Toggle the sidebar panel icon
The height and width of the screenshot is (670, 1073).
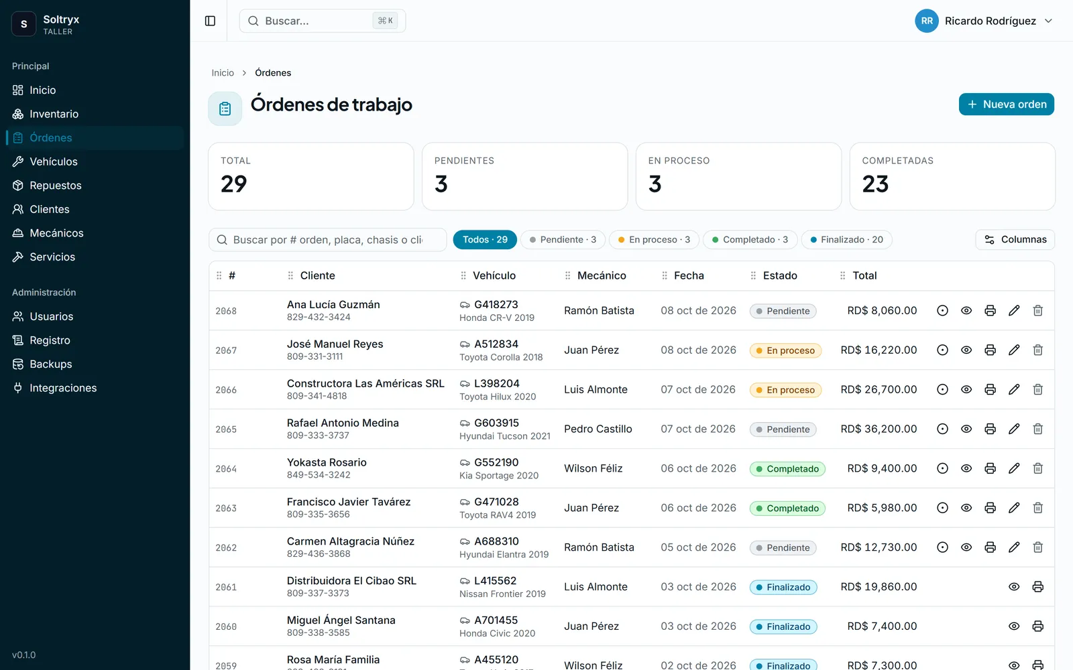point(210,21)
